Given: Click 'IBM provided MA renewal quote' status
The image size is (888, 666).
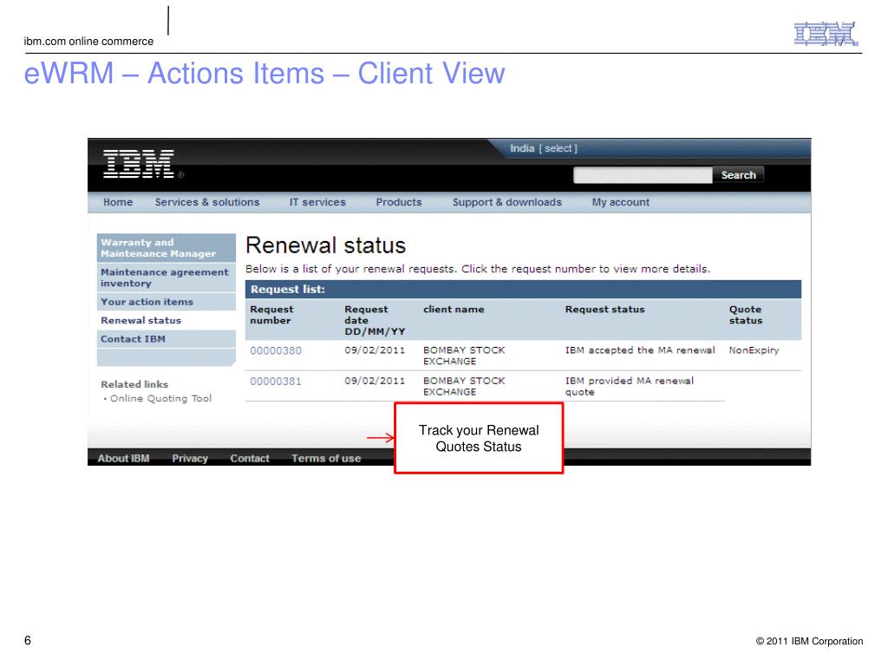Looking at the screenshot, I should click(x=630, y=386).
